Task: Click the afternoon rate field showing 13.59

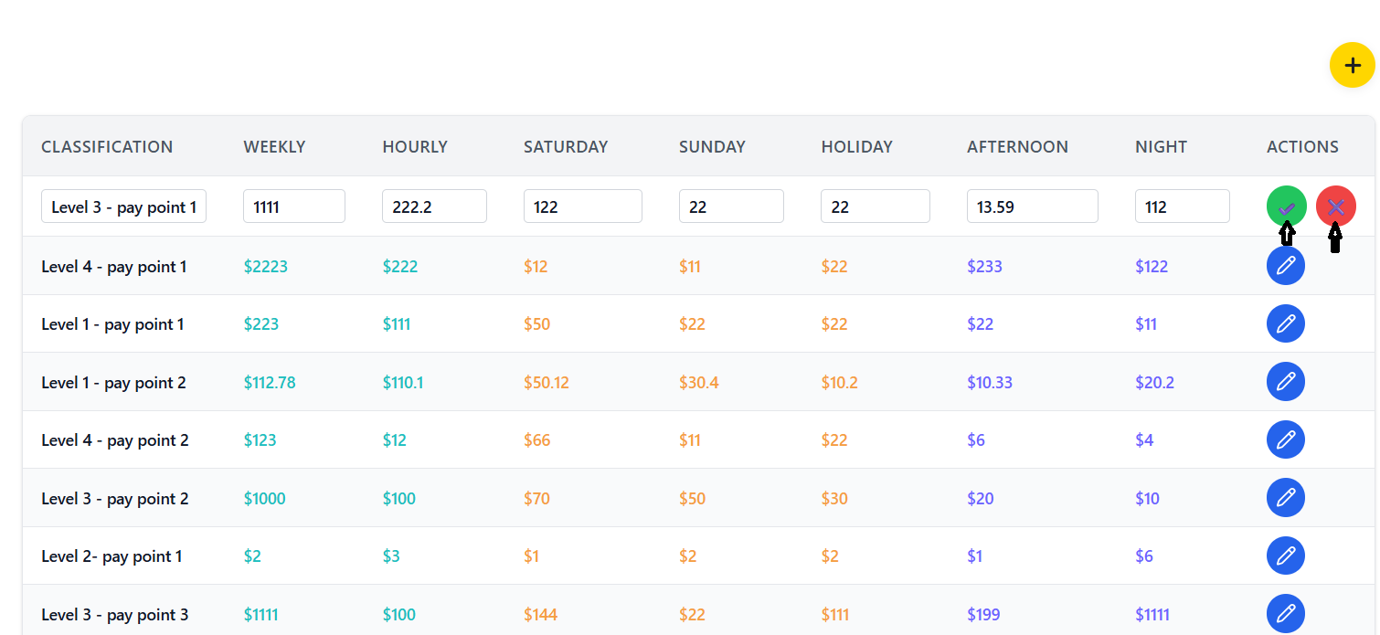Action: pos(1033,206)
